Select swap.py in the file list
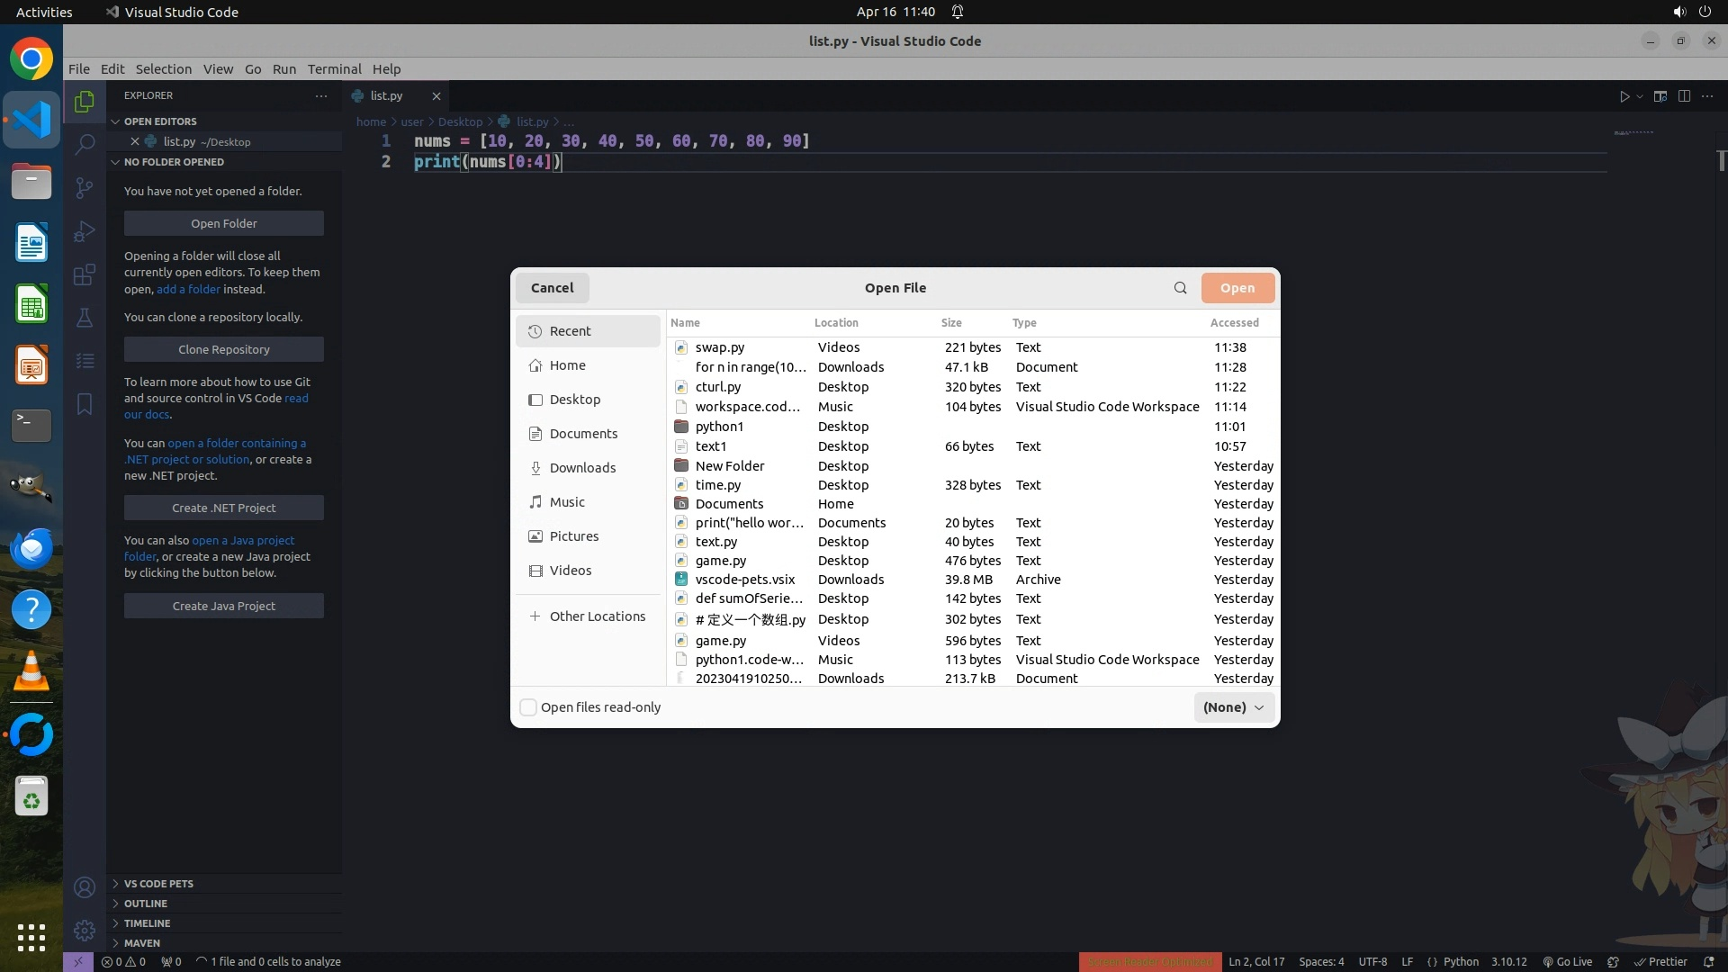Screen dimensions: 1728x972 719,347
